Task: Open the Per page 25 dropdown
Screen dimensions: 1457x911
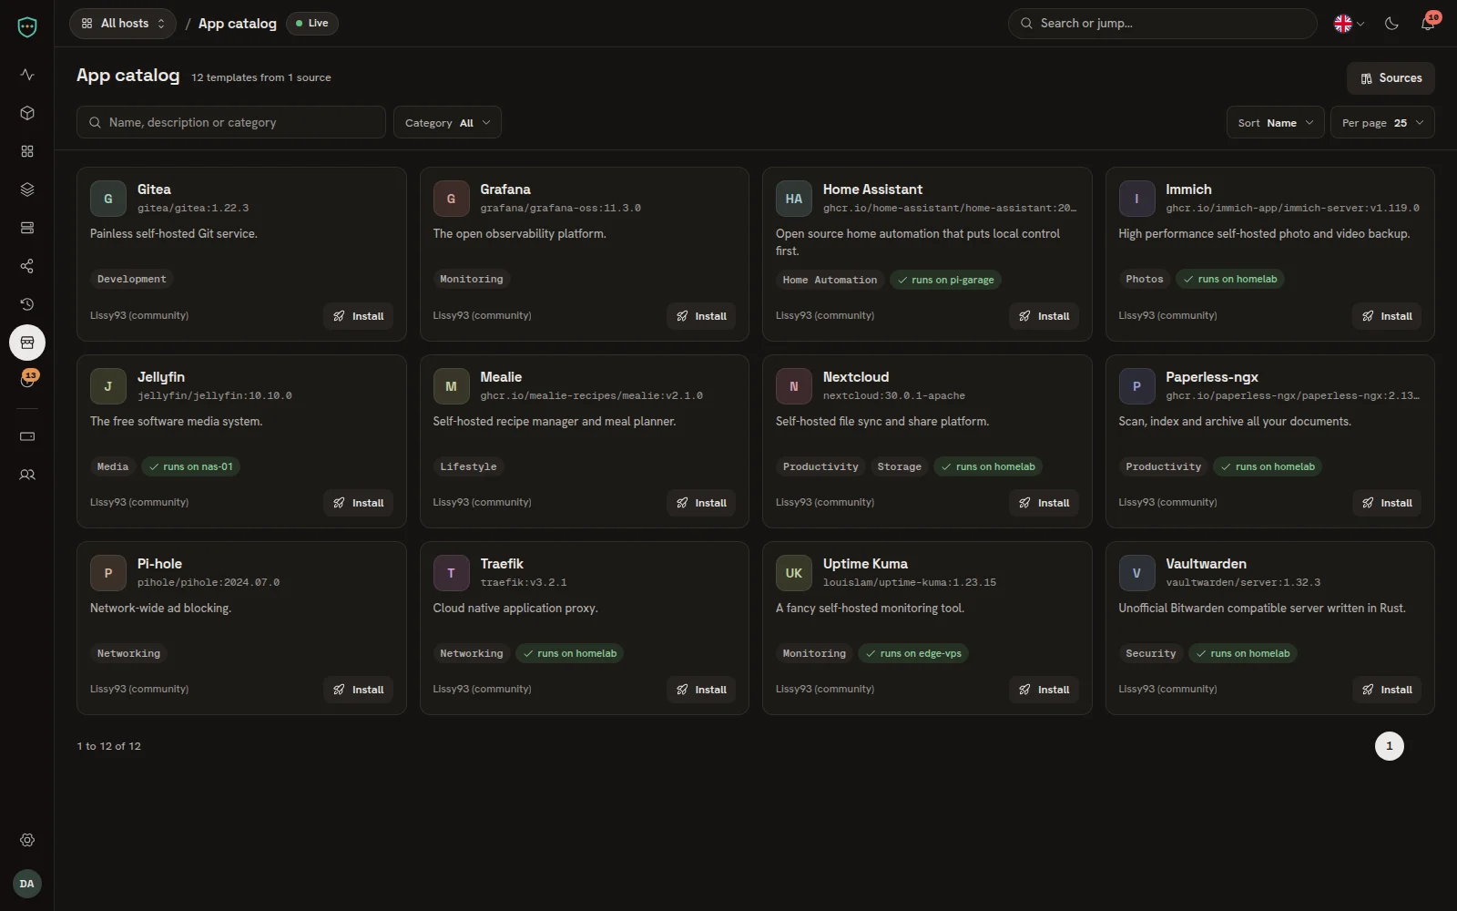Action: point(1382,123)
